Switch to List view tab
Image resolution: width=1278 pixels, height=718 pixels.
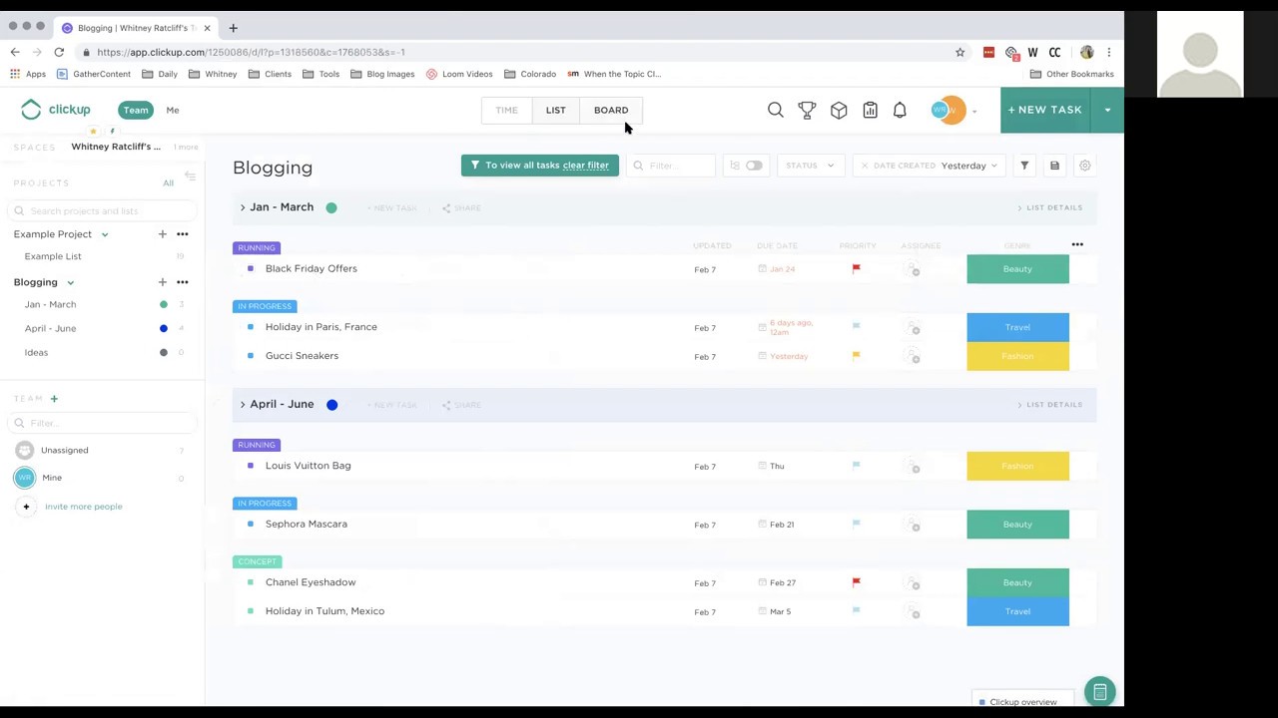(x=555, y=110)
